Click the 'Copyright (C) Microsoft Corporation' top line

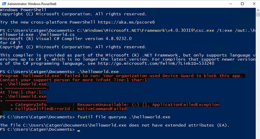click(73, 14)
